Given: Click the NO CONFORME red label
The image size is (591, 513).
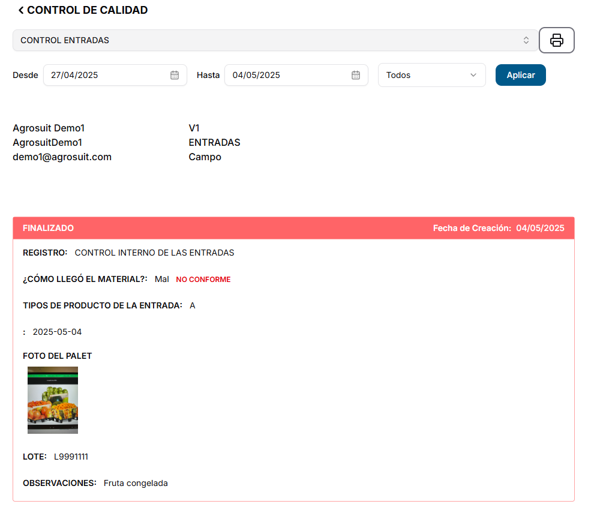Looking at the screenshot, I should click(203, 280).
